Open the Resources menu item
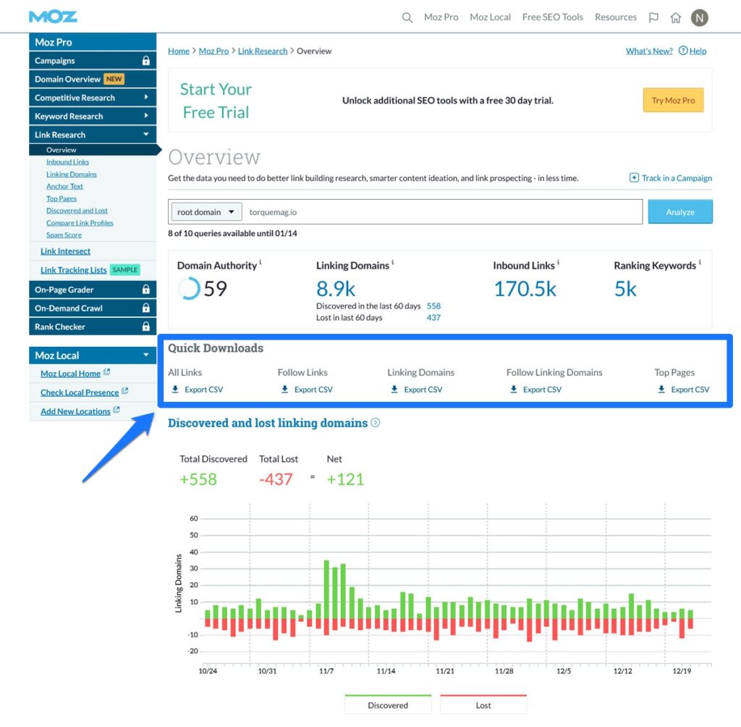The image size is (741, 727). (x=615, y=17)
